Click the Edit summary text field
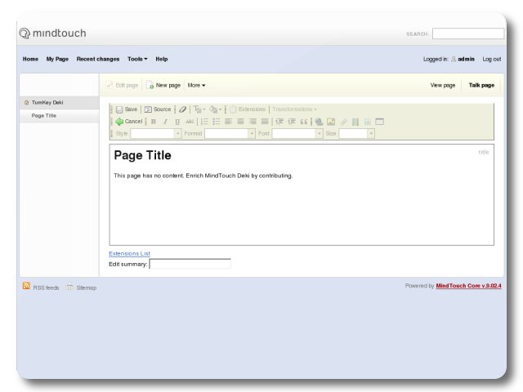The width and height of the screenshot is (523, 392). (x=190, y=264)
